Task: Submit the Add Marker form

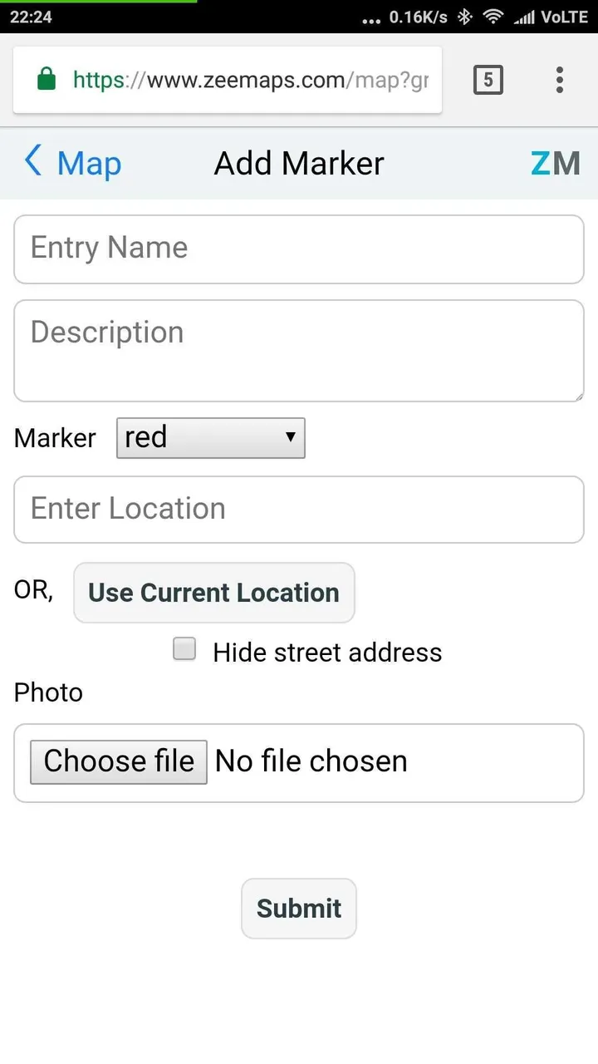Action: 299,909
